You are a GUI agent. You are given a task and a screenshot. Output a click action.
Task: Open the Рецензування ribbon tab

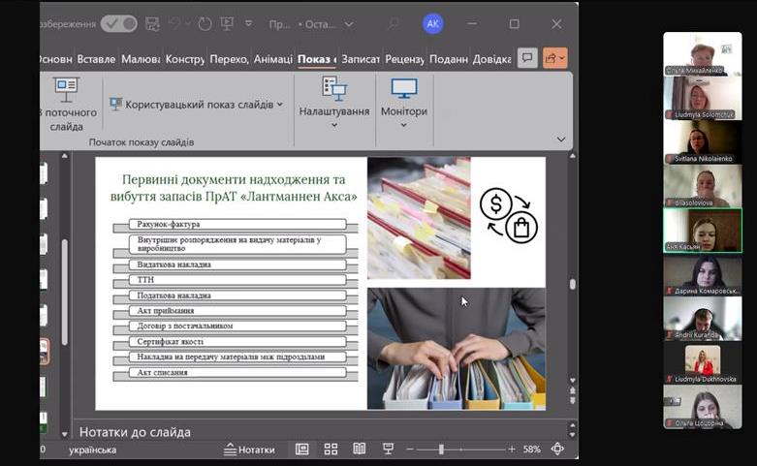(x=404, y=59)
